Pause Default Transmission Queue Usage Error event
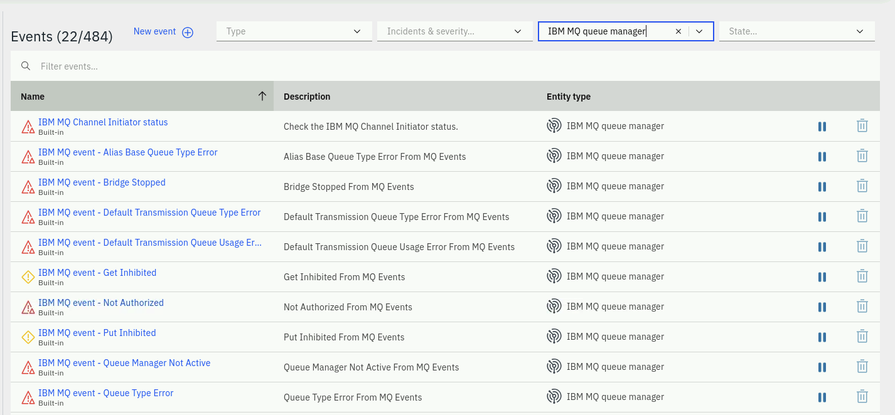895x415 pixels. (x=822, y=247)
